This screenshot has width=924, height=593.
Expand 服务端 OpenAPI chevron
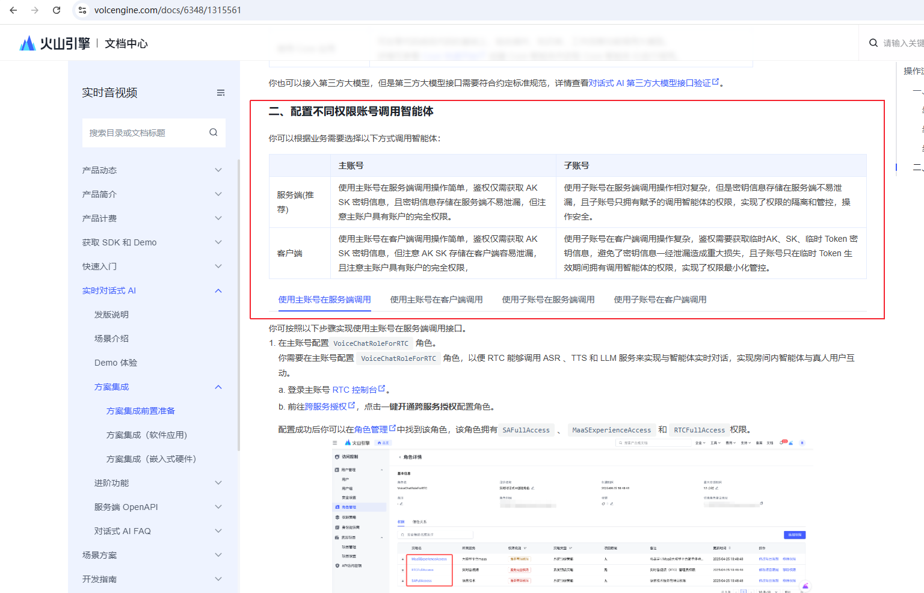coord(218,507)
